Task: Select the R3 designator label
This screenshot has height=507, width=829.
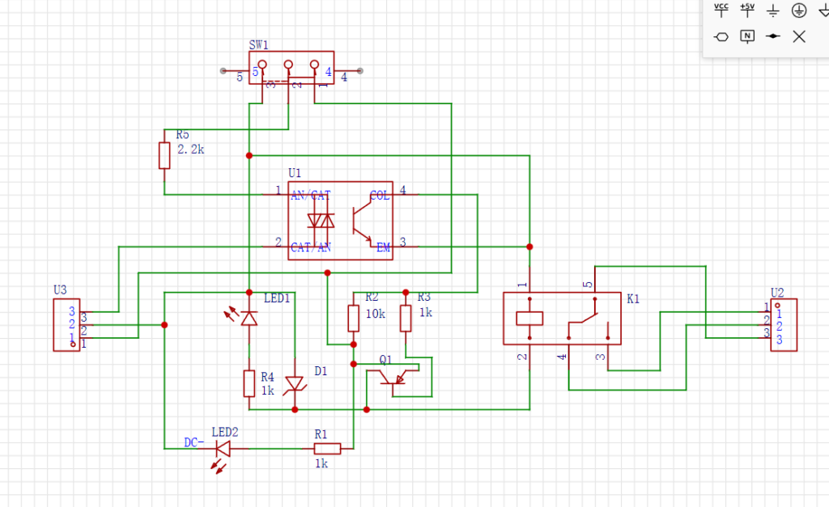Action: 424,297
